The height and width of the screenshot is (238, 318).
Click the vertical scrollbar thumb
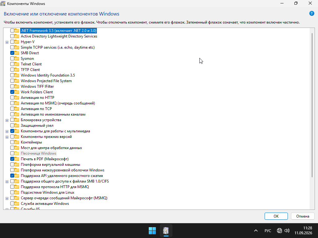click(312, 105)
